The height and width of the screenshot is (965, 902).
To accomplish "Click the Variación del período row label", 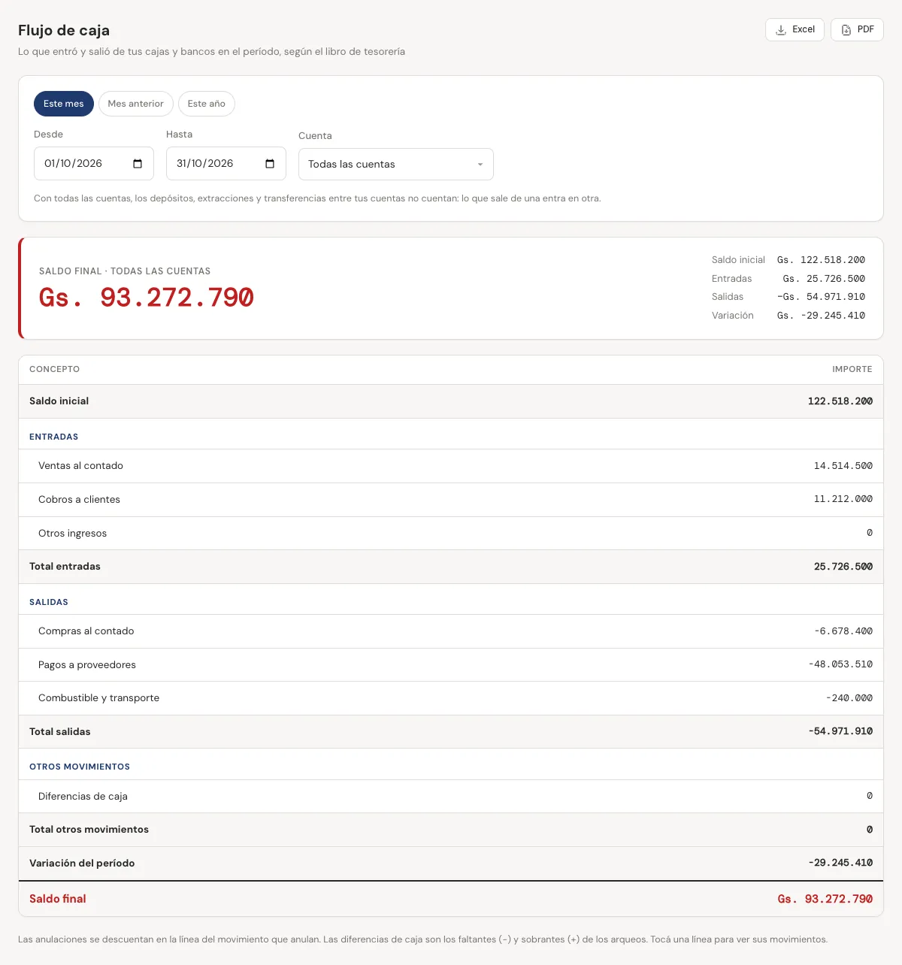I will [x=82, y=864].
